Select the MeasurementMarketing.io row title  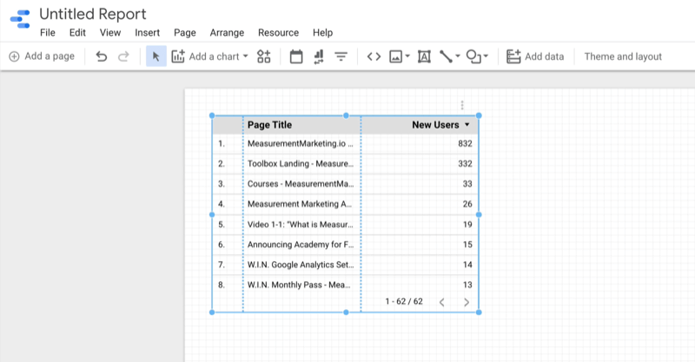(x=300, y=143)
